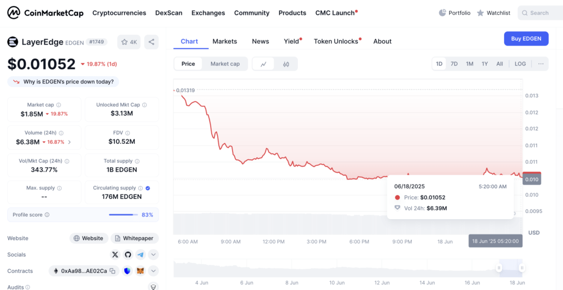Switch chart to Market cap view
The width and height of the screenshot is (563, 290).
point(225,64)
